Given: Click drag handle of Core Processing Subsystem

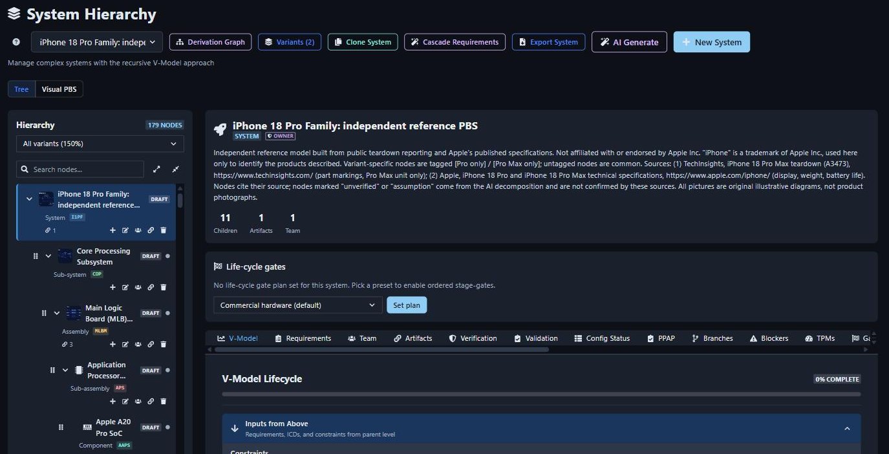Looking at the screenshot, I should pos(36,256).
